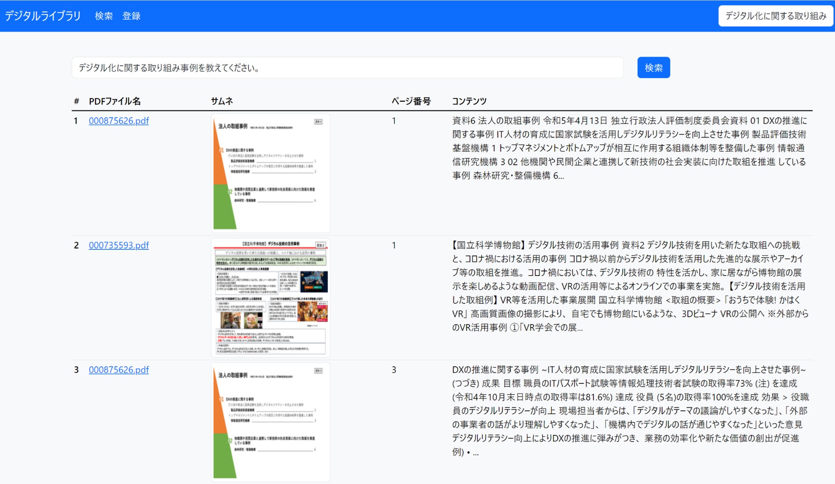Open the 登録 navigation menu item
Viewport: 835px width, 484px height.
pos(131,16)
